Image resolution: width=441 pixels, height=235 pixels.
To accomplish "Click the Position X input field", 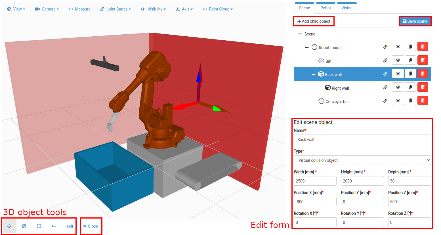I will pos(315,202).
